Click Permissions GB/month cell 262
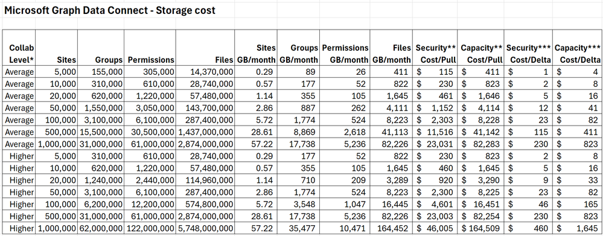603x236 pixels. click(345, 107)
